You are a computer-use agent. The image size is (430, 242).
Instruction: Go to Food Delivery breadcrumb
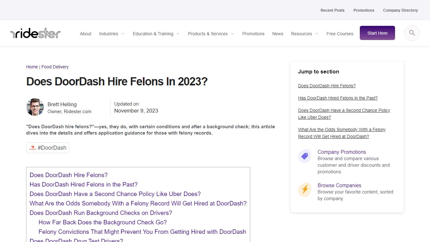55,67
